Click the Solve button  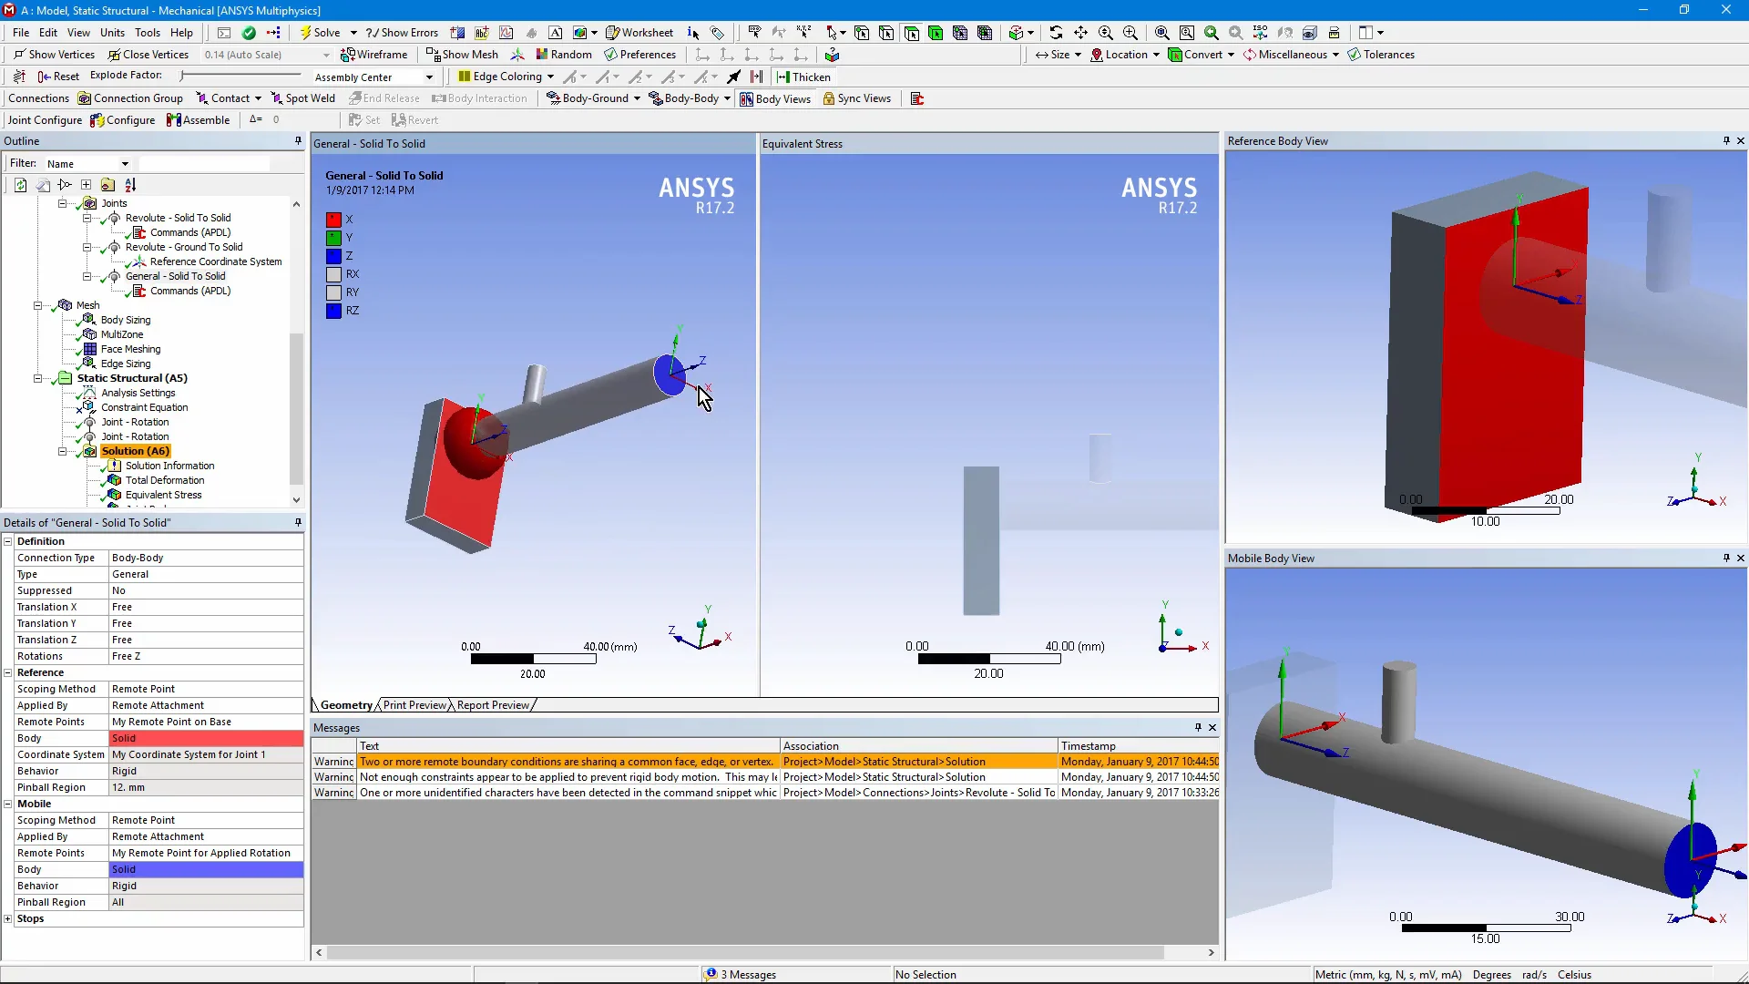click(321, 33)
